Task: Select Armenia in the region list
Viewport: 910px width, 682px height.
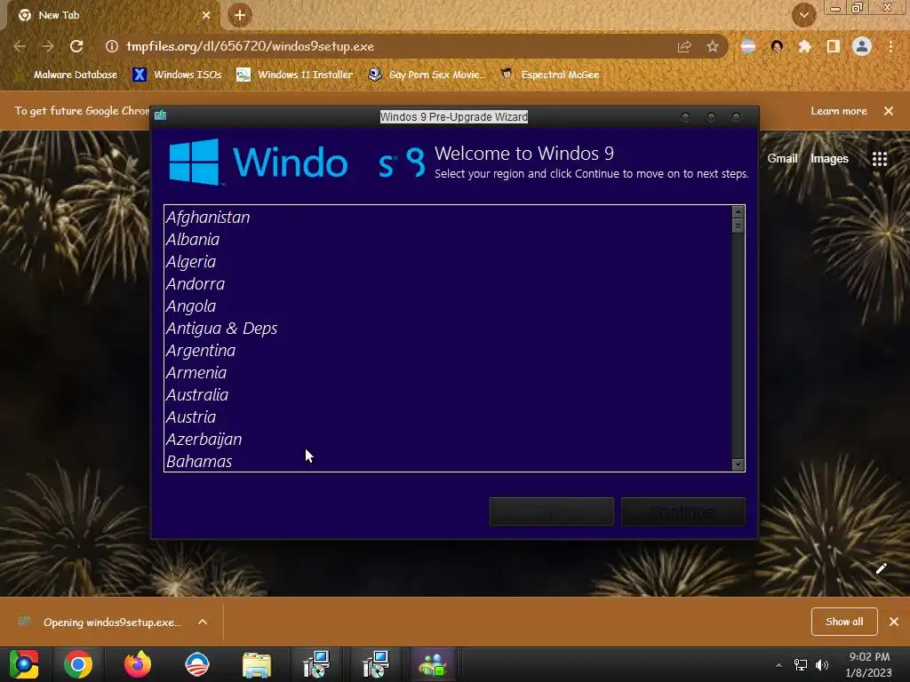Action: pos(448,373)
